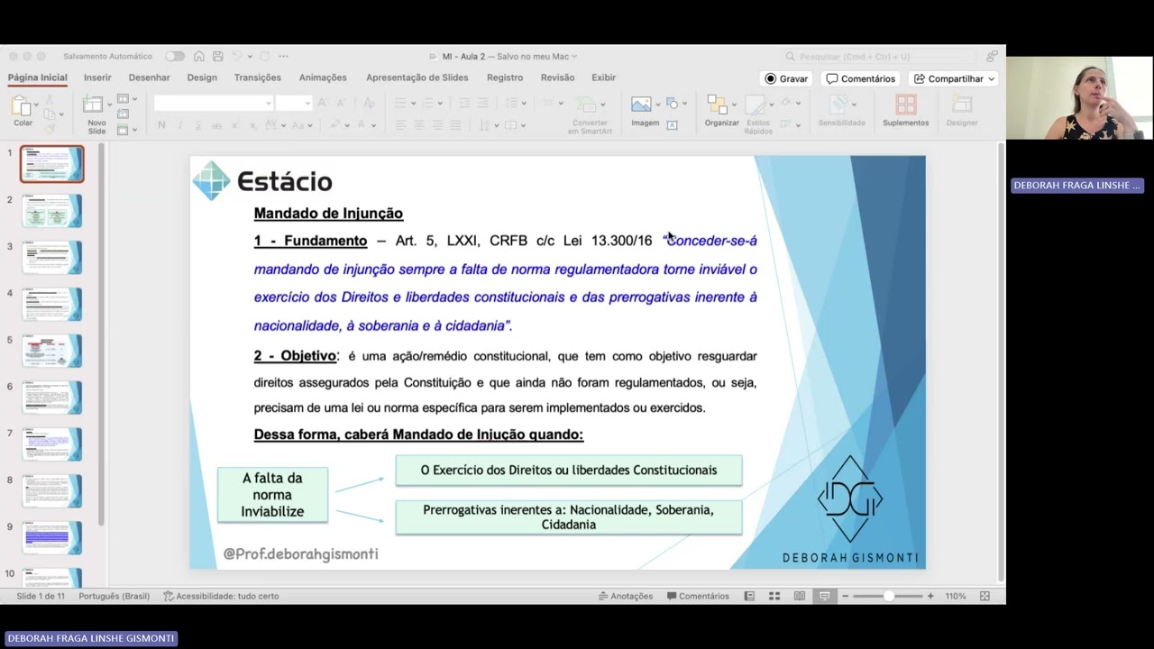Open the Desenhar tab

(149, 78)
